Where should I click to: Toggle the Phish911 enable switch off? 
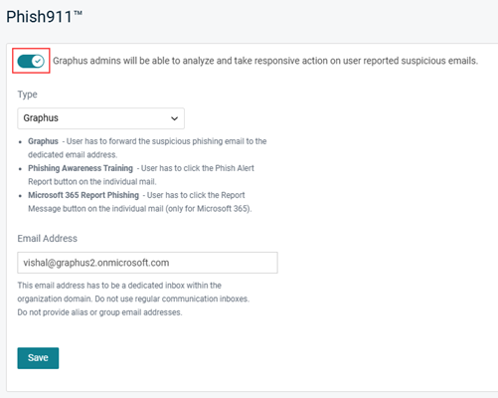(31, 61)
